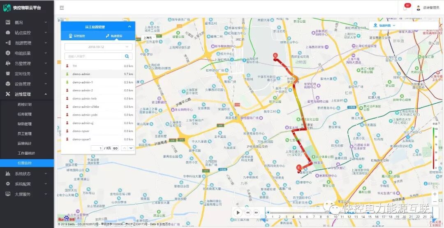This screenshot has width=444, height=228.
Task: Collapse the 运维管理 menu chevron
Action: tap(46, 94)
